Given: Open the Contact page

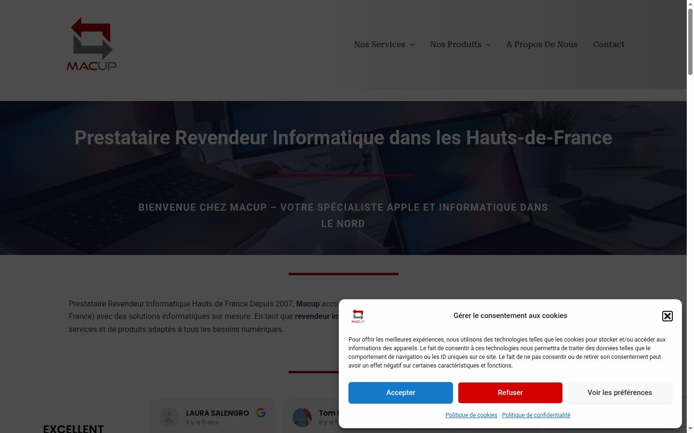Looking at the screenshot, I should (x=609, y=44).
